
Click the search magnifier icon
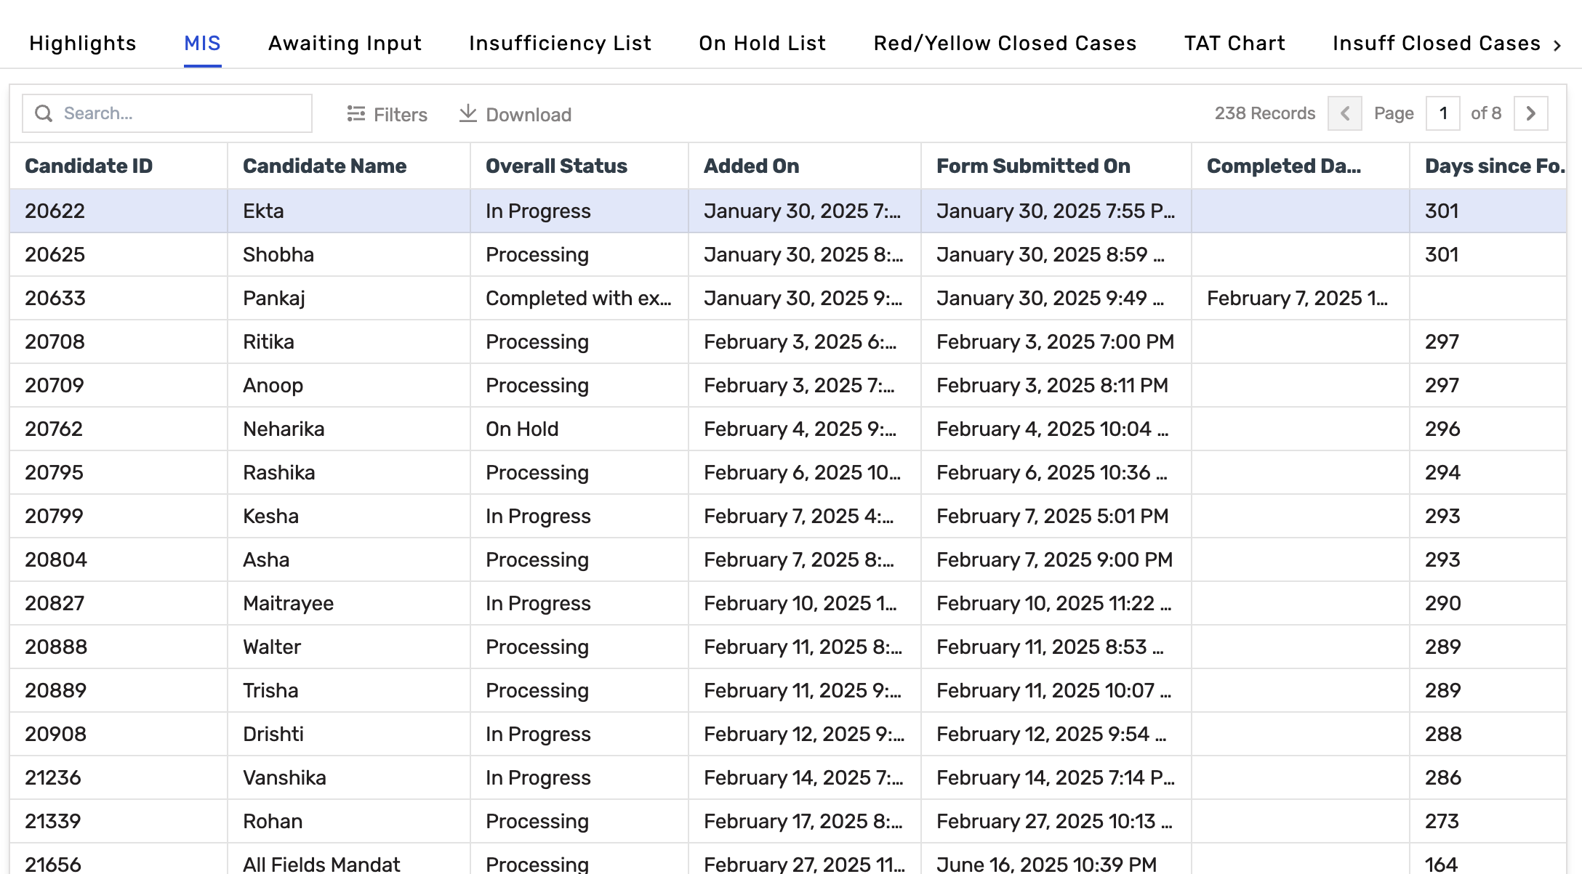44,113
